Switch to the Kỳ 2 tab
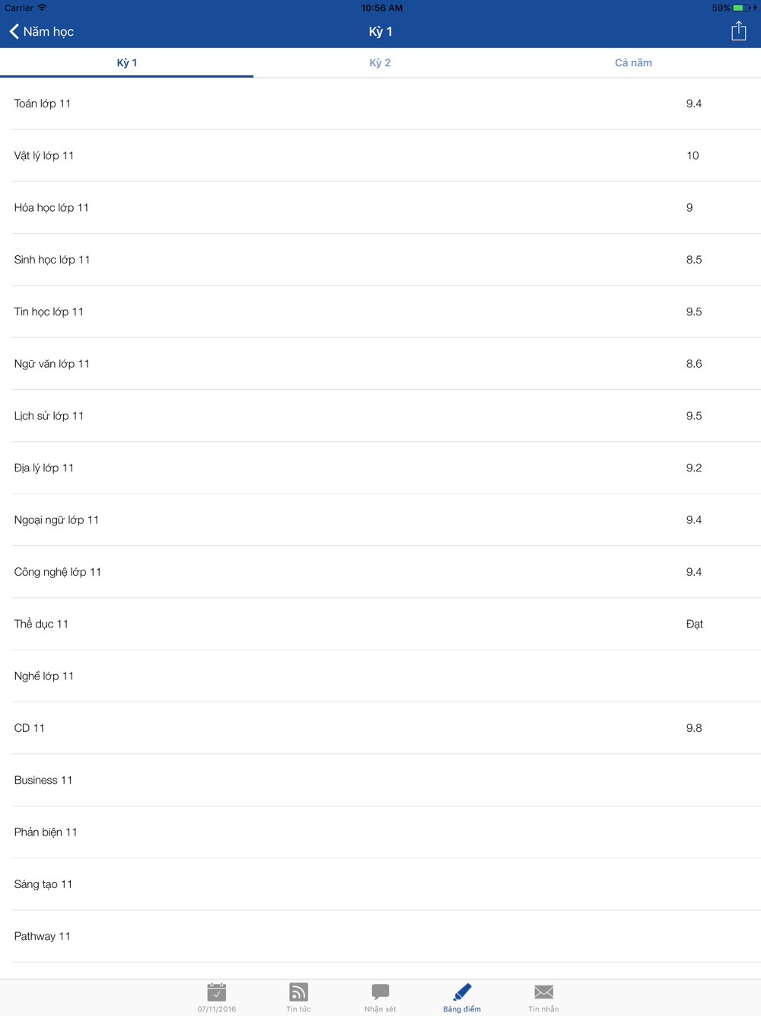 380,62
